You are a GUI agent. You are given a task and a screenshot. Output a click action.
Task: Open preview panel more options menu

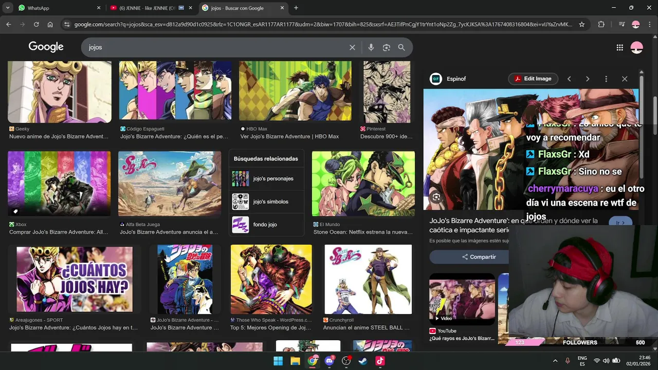606,79
